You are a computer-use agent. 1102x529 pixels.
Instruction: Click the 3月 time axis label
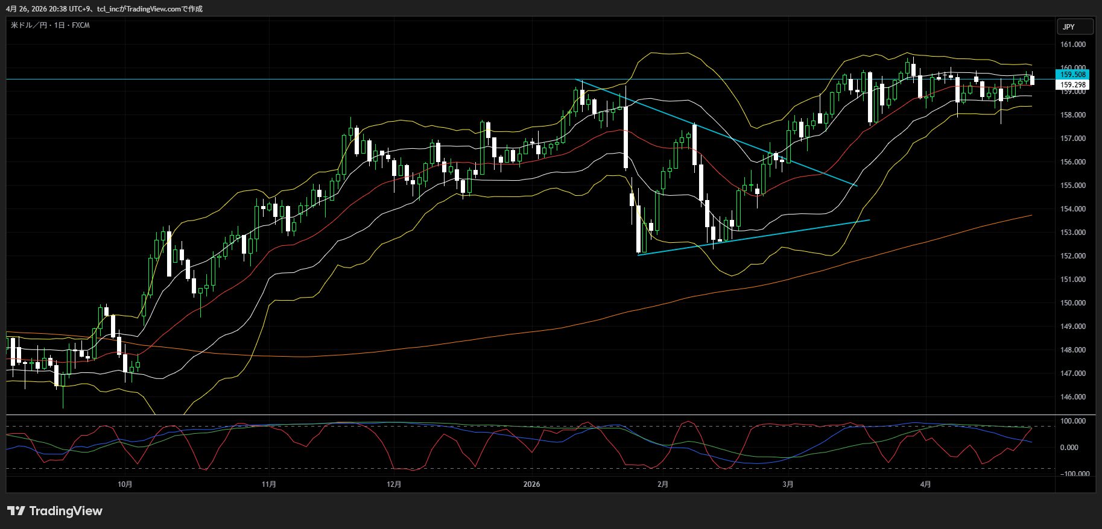787,484
